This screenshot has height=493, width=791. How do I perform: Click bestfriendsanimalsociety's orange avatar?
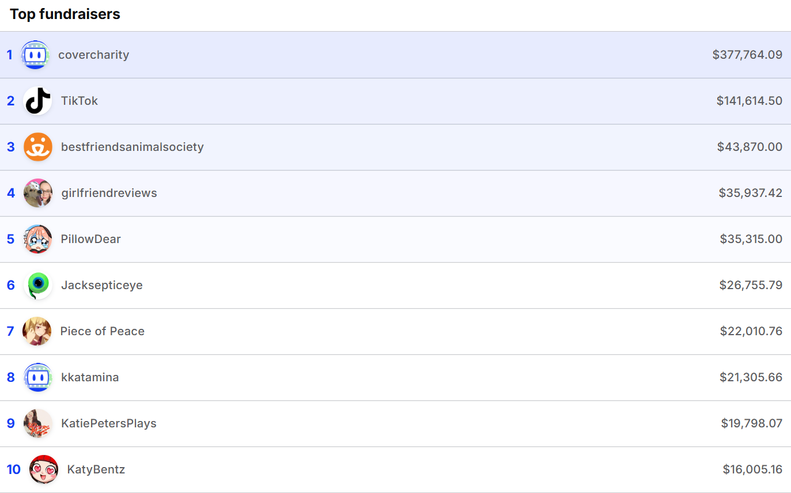(38, 147)
